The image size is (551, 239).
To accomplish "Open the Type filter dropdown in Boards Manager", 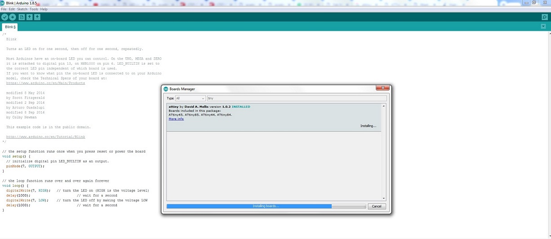I will tap(191, 98).
